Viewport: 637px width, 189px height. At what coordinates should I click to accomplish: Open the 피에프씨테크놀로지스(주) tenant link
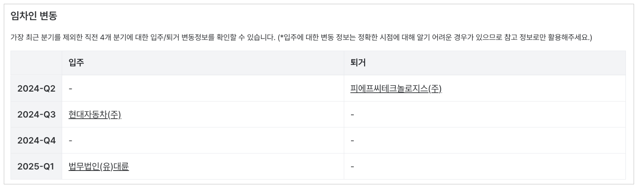click(x=396, y=88)
